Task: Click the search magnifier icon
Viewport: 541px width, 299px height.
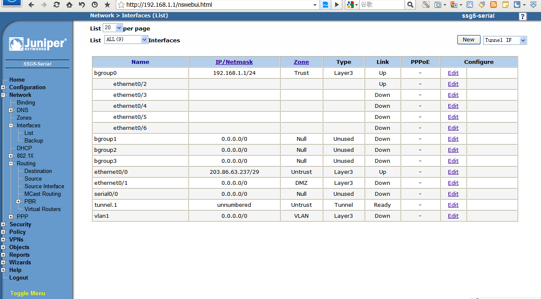Action: [410, 5]
